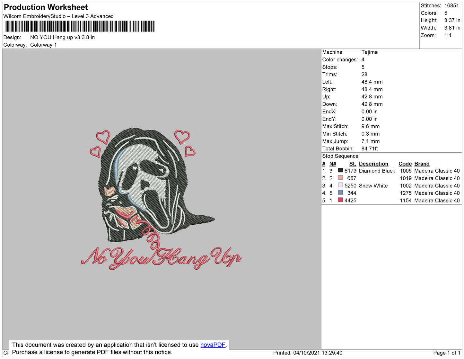
Task: Click the Page 1 of 1 footer text
Action: (446, 353)
